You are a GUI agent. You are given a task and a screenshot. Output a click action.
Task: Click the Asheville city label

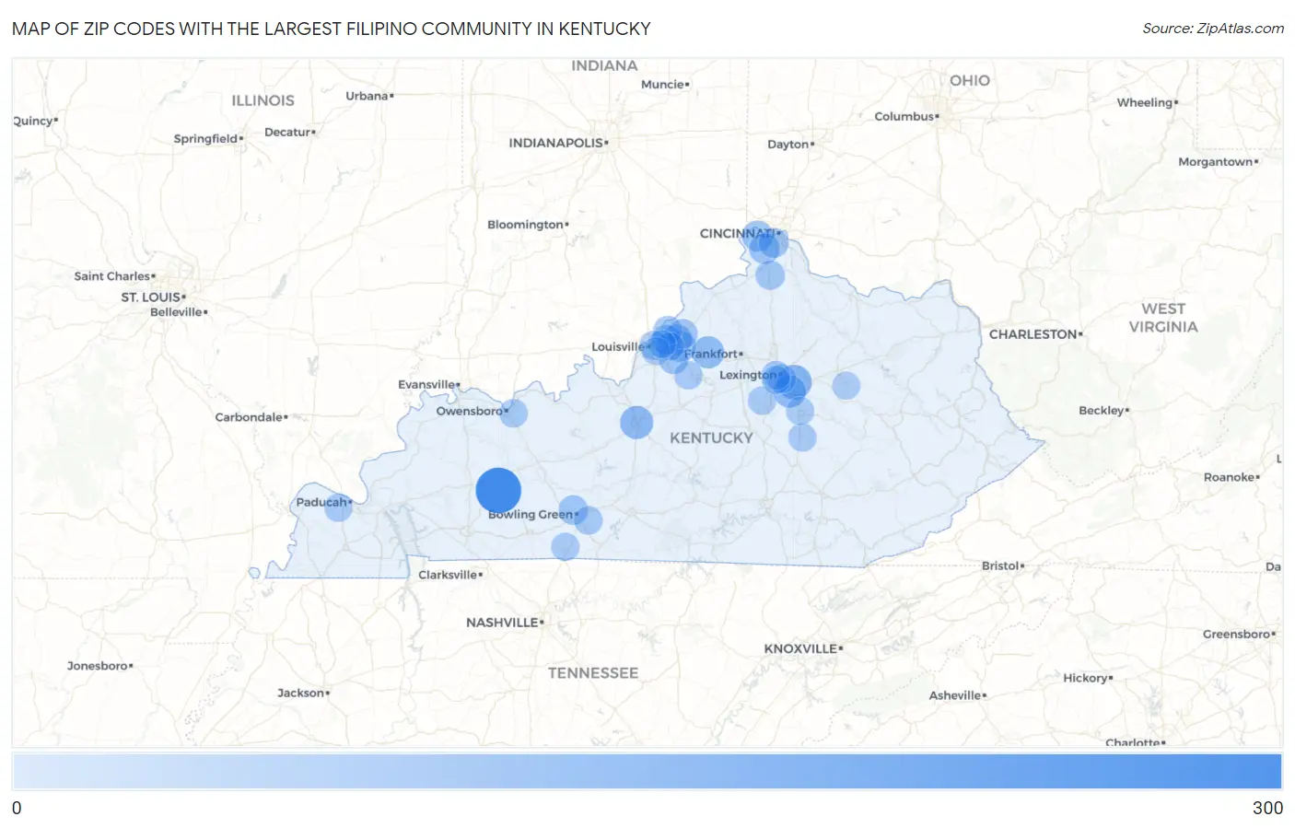point(956,695)
